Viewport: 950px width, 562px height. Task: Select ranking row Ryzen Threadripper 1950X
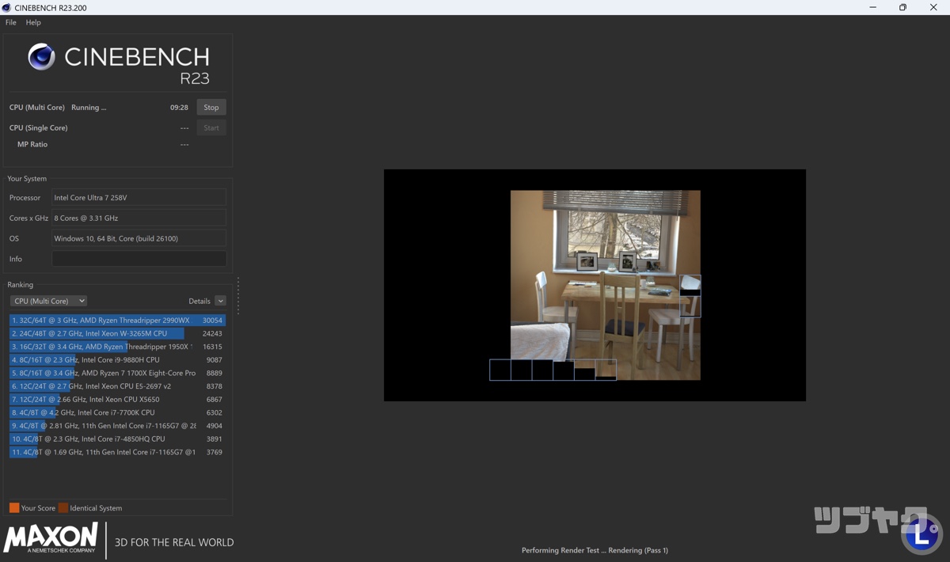pyautogui.click(x=117, y=347)
